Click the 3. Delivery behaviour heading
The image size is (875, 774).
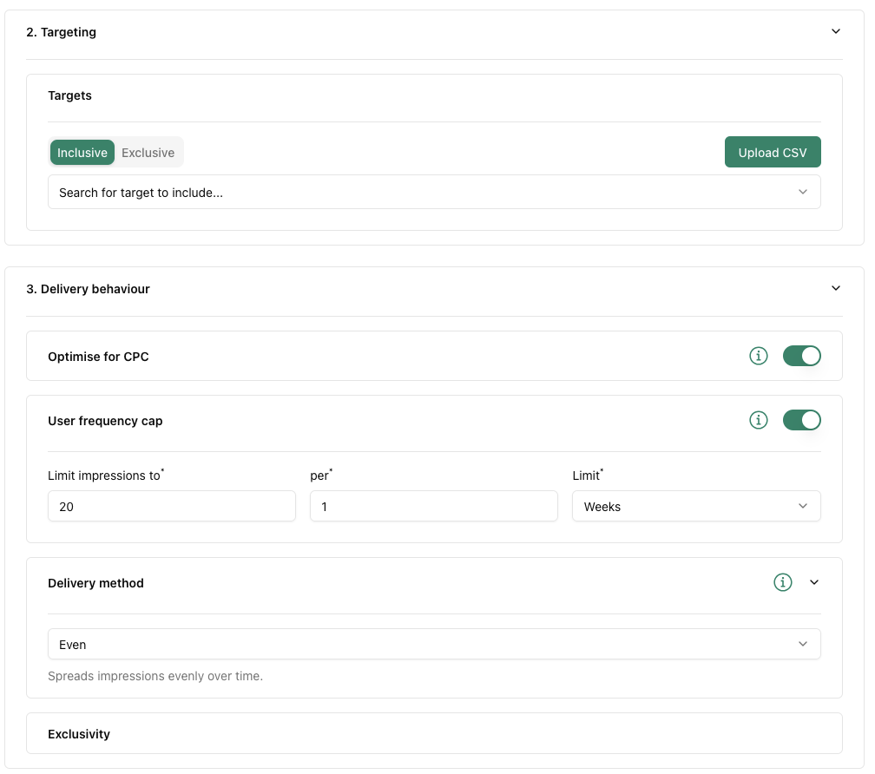click(x=89, y=289)
